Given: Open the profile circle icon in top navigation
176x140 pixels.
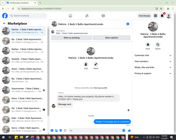Looking at the screenshot, I should click(x=103, y=16).
